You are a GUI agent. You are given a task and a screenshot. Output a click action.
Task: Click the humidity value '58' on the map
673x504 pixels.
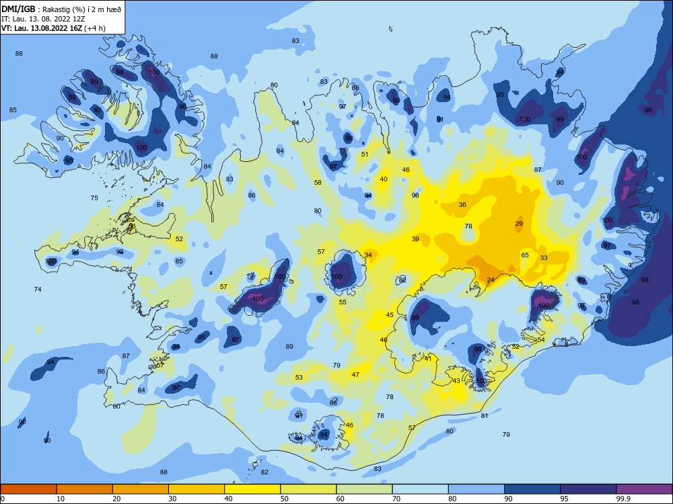click(318, 183)
